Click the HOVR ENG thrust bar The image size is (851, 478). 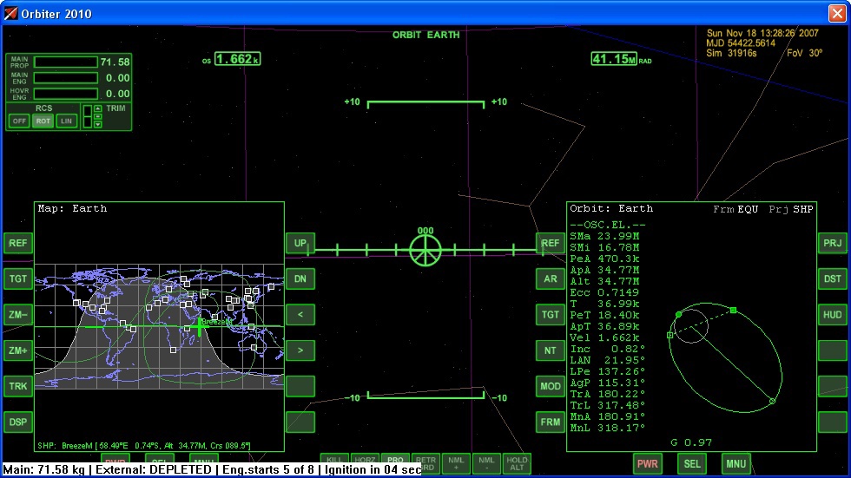[x=66, y=94]
